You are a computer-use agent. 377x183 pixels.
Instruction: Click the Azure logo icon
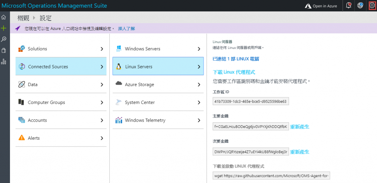click(308, 6)
